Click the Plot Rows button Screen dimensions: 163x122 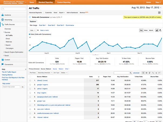pos(33,73)
